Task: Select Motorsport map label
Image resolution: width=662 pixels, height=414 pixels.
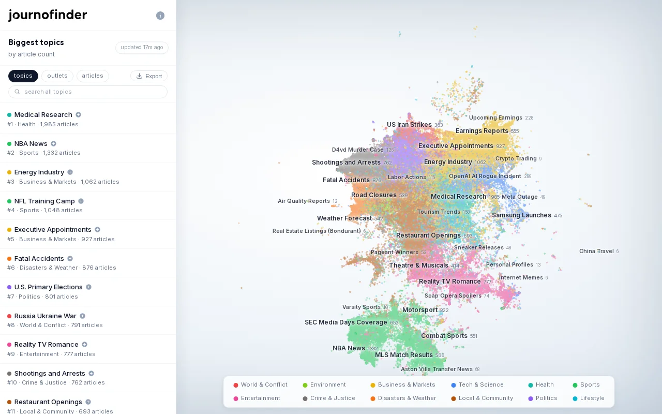Action: [x=420, y=310]
